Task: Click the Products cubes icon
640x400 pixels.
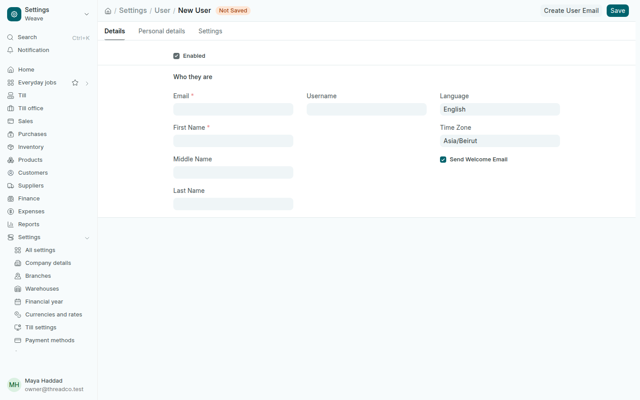Action: (11, 160)
